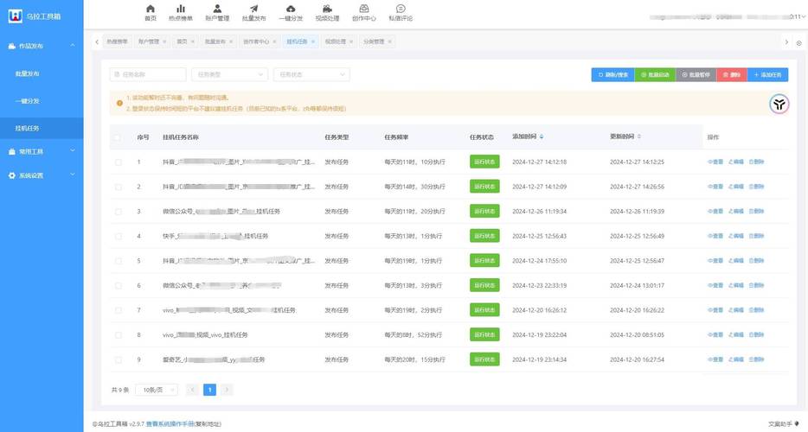Tick the checkbox for row 3
The width and height of the screenshot is (808, 432).
pyautogui.click(x=118, y=212)
